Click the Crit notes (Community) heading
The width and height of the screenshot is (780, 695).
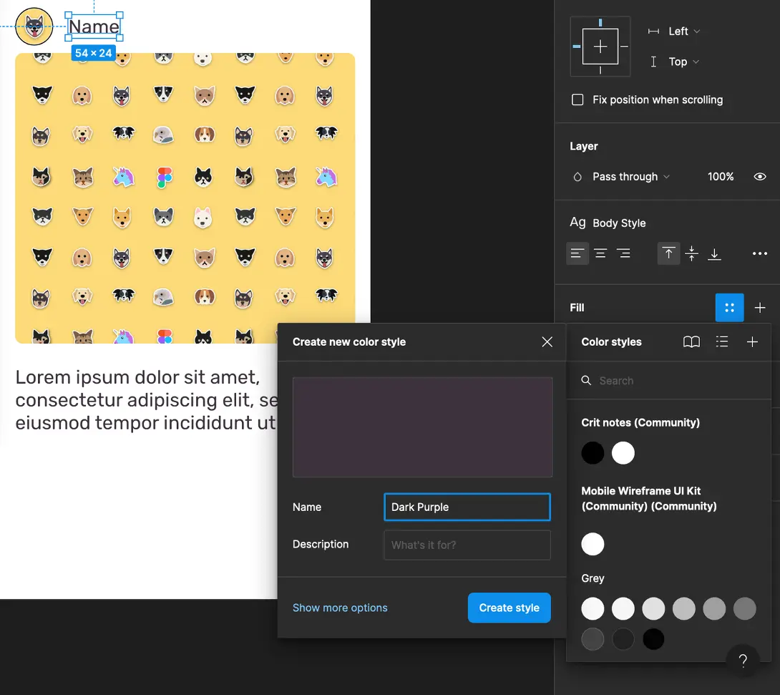click(640, 422)
